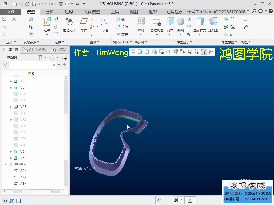Switch to the Annotate (注释) tab
274x205 pixels.
point(69,12)
